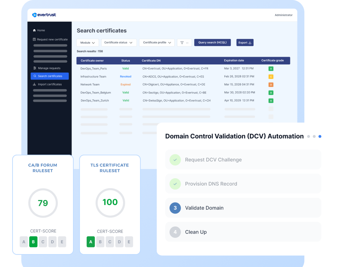Select the DevOps_Team_Zurich row owner
The width and height of the screenshot is (342, 267).
[x=95, y=101]
